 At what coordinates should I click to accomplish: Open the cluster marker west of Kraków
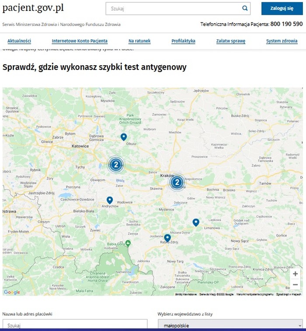[x=116, y=165]
